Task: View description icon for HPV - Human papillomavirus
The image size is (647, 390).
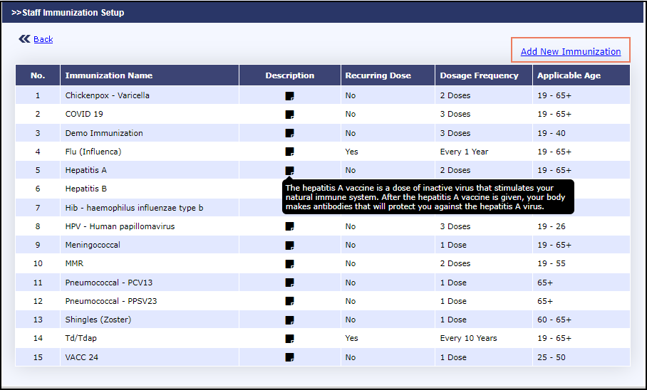Action: tap(289, 226)
